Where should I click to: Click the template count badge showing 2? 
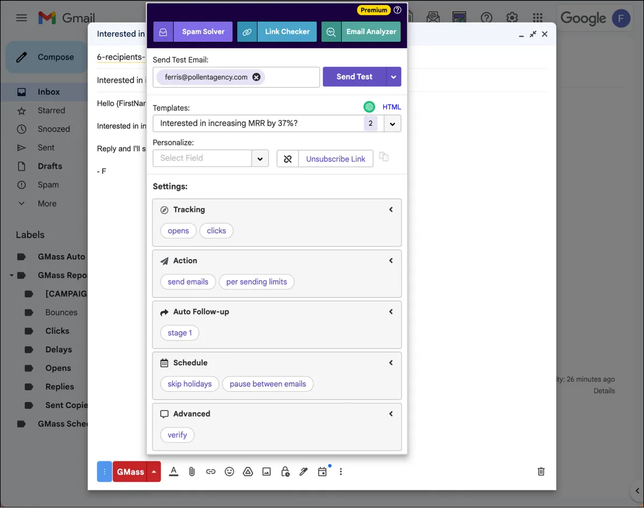tap(370, 123)
